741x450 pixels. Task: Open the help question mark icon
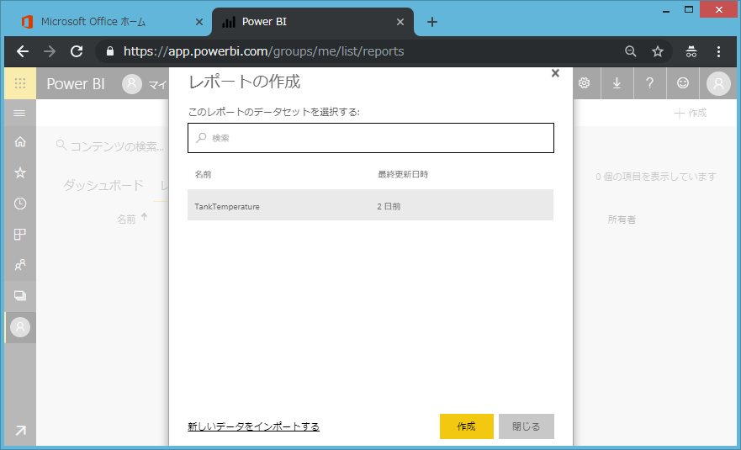point(650,83)
